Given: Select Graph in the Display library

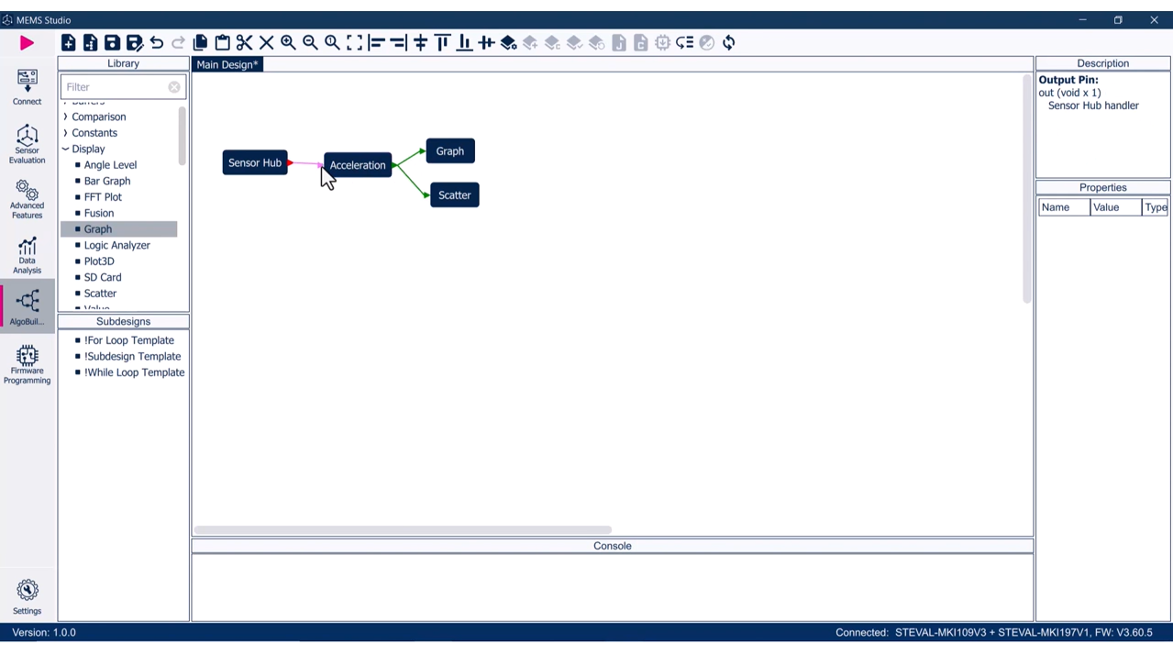Looking at the screenshot, I should (x=97, y=228).
